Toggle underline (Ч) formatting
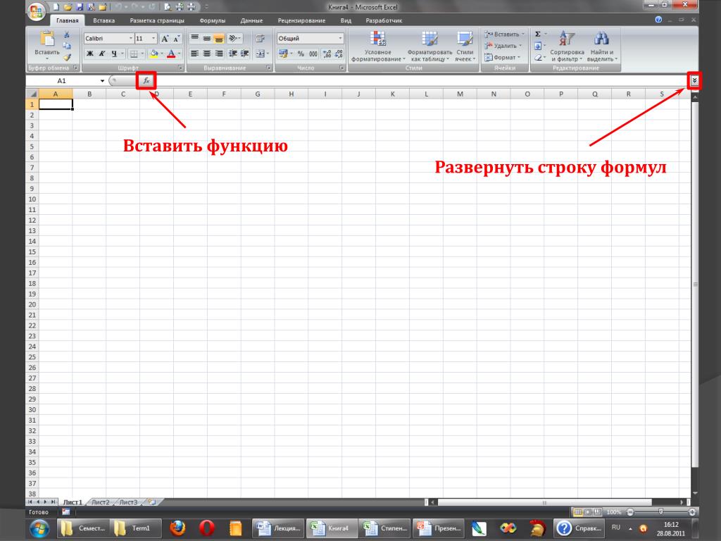This screenshot has height=541, width=721. tap(114, 54)
